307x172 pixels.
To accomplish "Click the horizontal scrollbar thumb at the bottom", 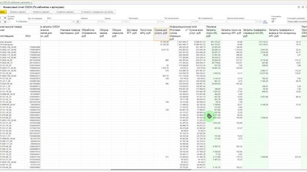I will click(151, 170).
